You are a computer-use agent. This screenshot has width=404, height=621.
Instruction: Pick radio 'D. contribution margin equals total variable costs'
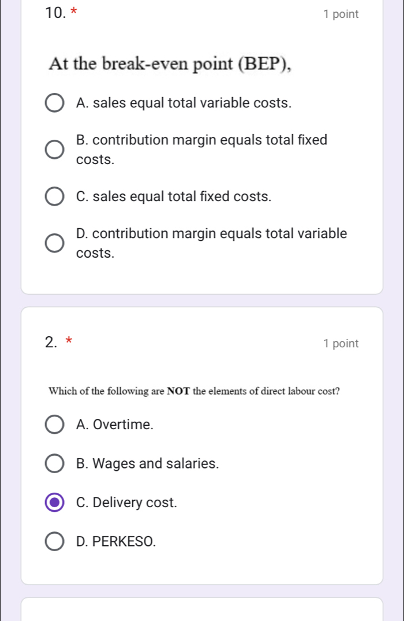coord(55,243)
